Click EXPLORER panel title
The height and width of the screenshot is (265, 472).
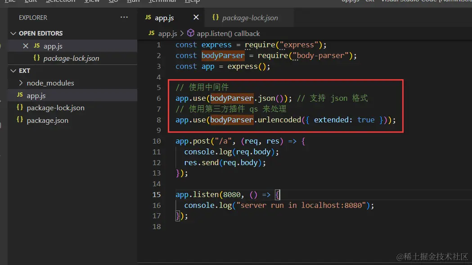coord(33,18)
